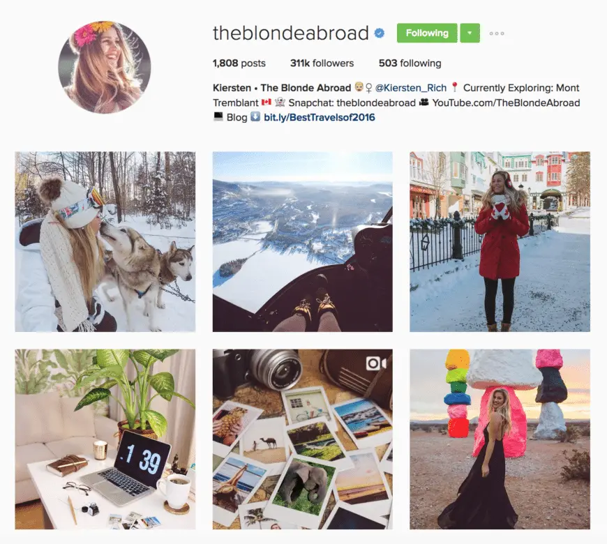The image size is (607, 544).
Task: Click the video camera icon on polaroids post
Action: click(x=376, y=363)
